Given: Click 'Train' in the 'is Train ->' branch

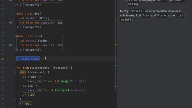Looking at the screenshot, I should coord(32,77).
